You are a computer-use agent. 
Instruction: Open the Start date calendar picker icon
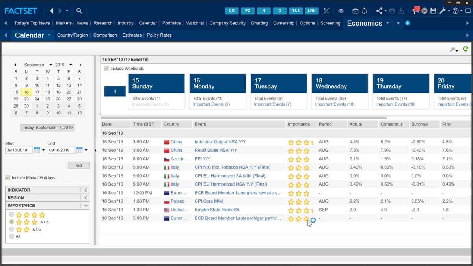[37, 150]
